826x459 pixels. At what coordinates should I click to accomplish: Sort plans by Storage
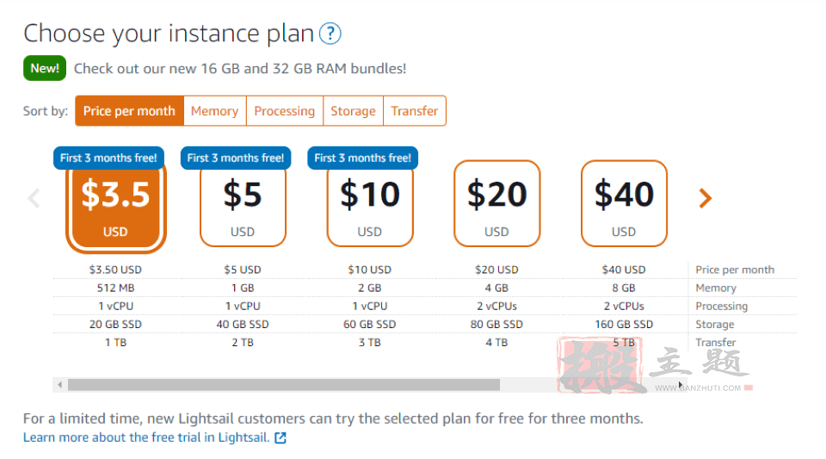[353, 111]
